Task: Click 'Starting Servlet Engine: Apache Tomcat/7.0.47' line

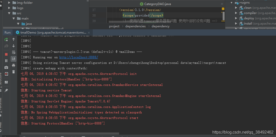Action: pos(65,101)
